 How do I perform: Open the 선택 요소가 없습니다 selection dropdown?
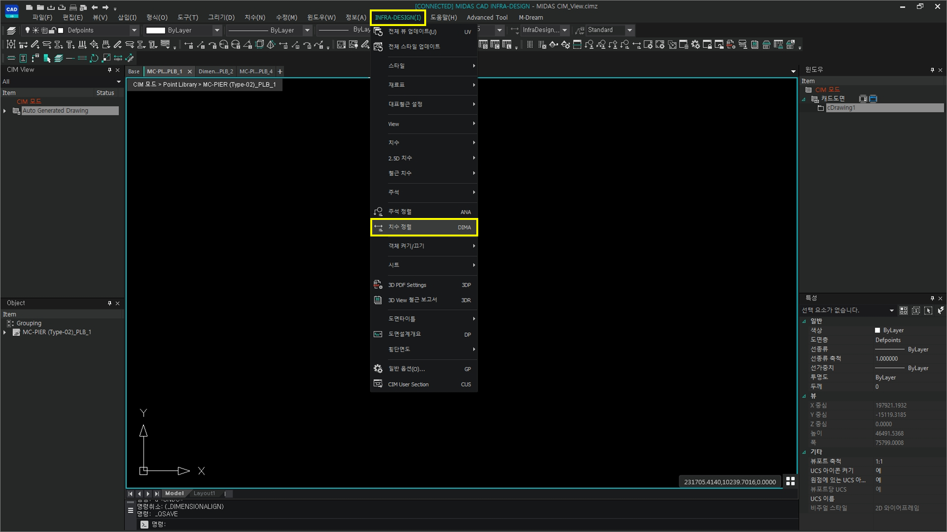click(891, 310)
